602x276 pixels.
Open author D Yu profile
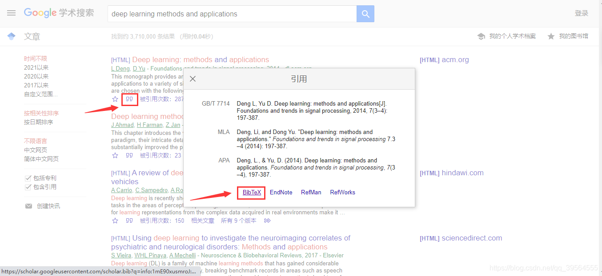(x=139, y=68)
